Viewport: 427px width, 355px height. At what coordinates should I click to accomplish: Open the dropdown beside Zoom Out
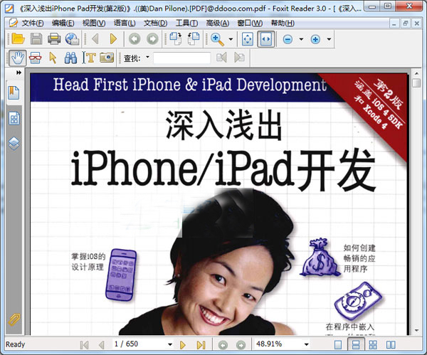(x=301, y=39)
